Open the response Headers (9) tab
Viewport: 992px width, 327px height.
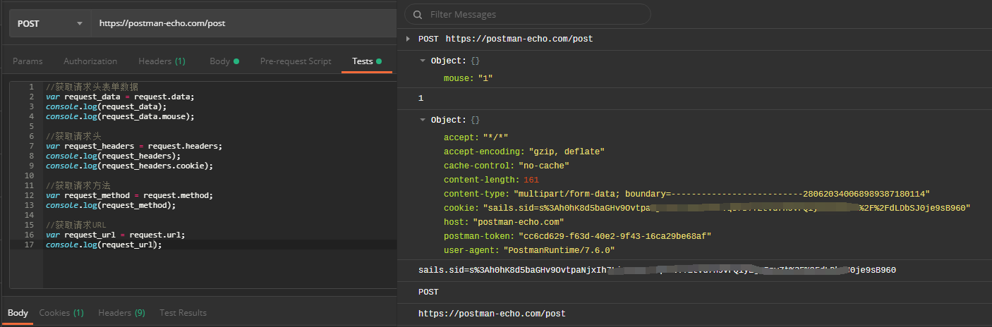point(121,312)
